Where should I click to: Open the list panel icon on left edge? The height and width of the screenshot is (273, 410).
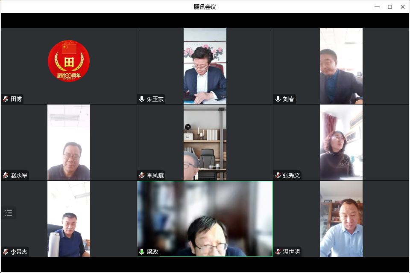(9, 213)
